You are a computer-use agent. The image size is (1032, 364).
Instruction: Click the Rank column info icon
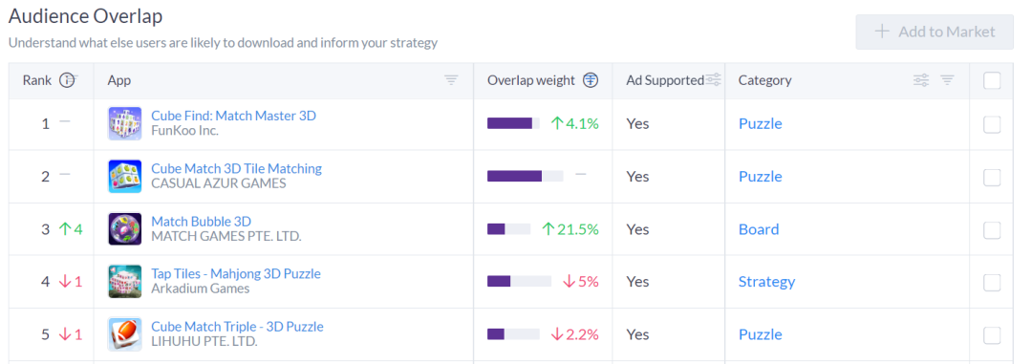pos(67,80)
